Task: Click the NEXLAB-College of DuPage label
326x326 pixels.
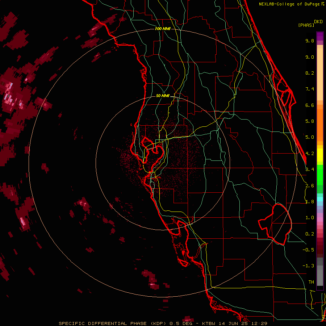Action: [289, 4]
